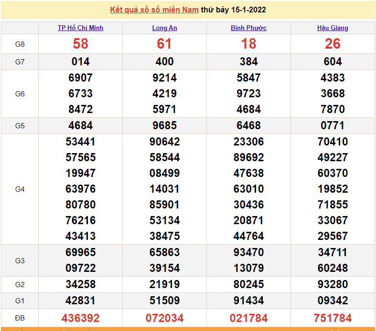Click Hậu Giang special prize 751784

coord(333,318)
